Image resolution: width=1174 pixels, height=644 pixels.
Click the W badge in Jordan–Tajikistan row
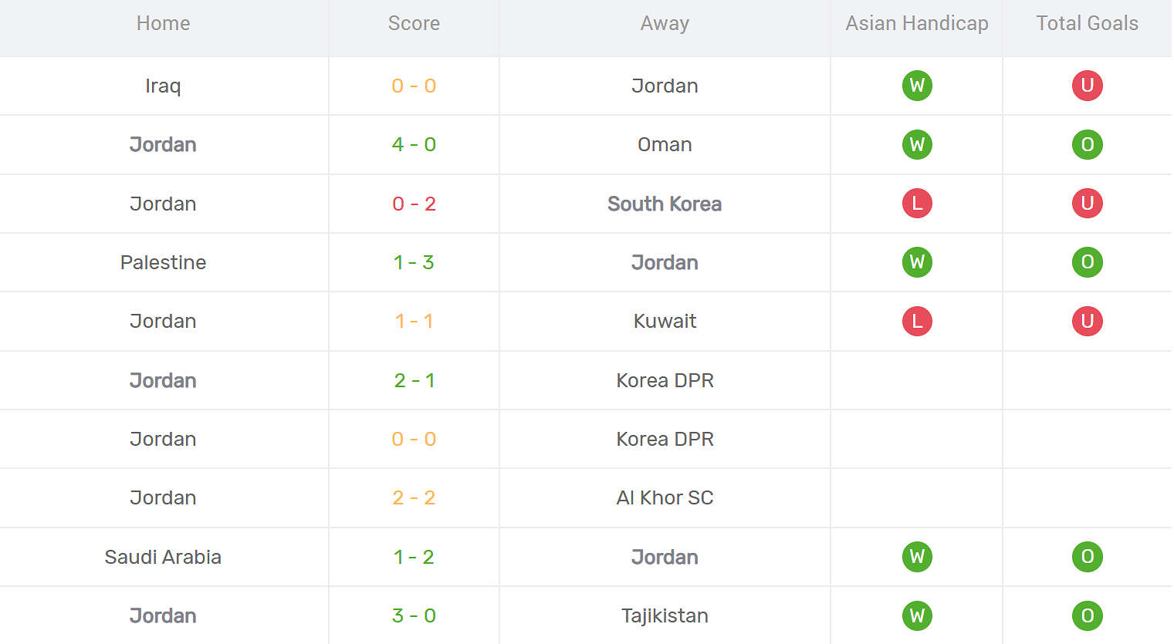917,615
